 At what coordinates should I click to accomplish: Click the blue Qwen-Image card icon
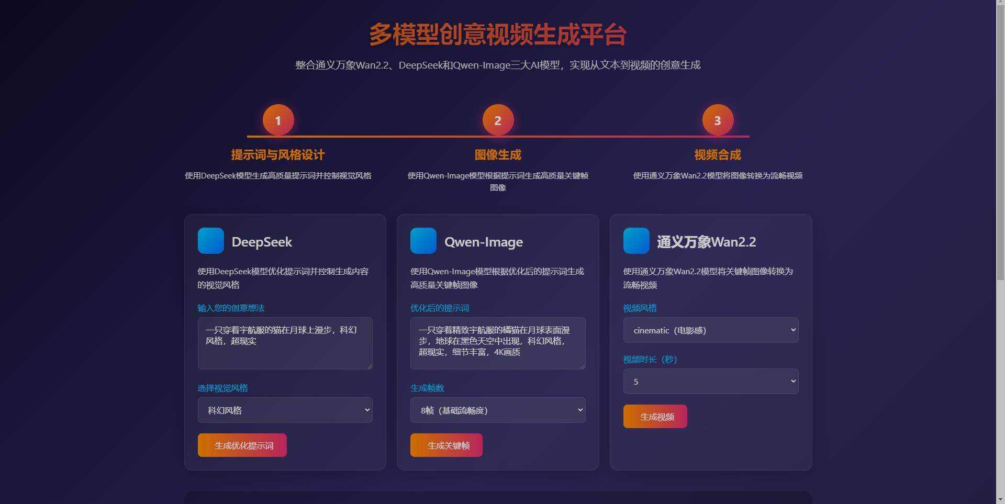click(x=423, y=241)
